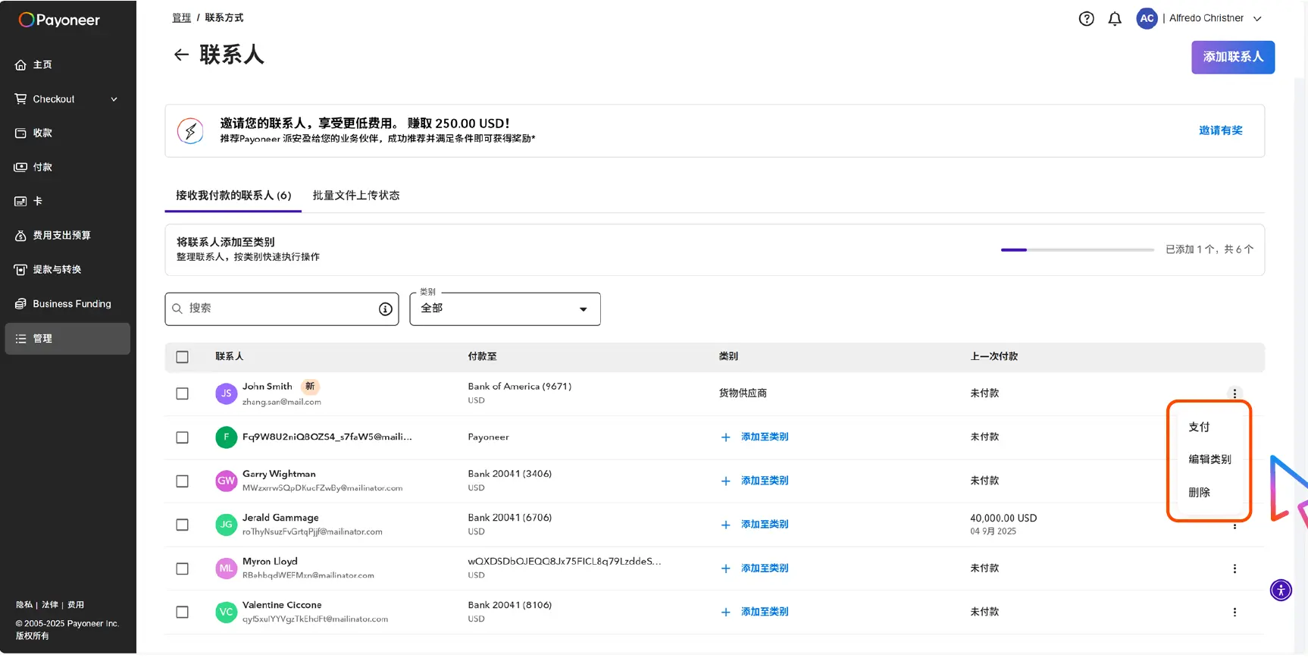Switch to 接收我付款的联系人 tab
The height and width of the screenshot is (658, 1308).
[233, 196]
